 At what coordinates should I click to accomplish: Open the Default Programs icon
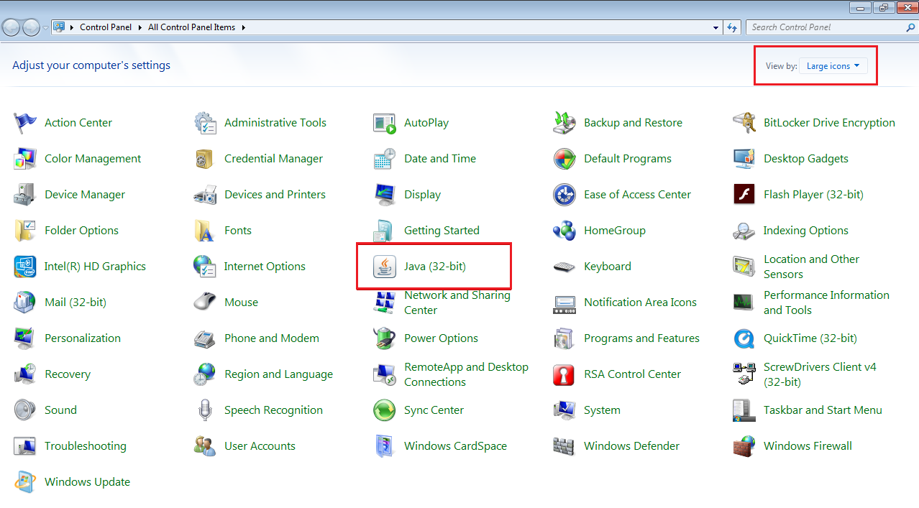tap(564, 159)
